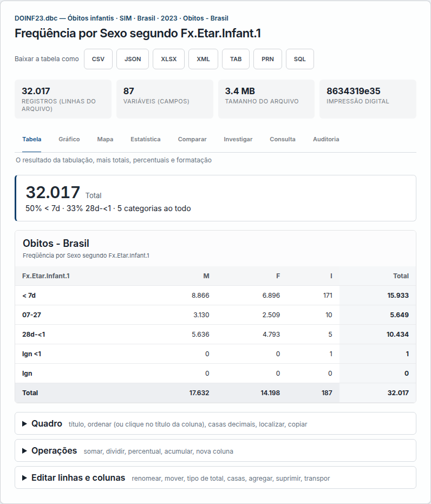Click the row total 5.649
The image size is (431, 504).
(x=400, y=315)
